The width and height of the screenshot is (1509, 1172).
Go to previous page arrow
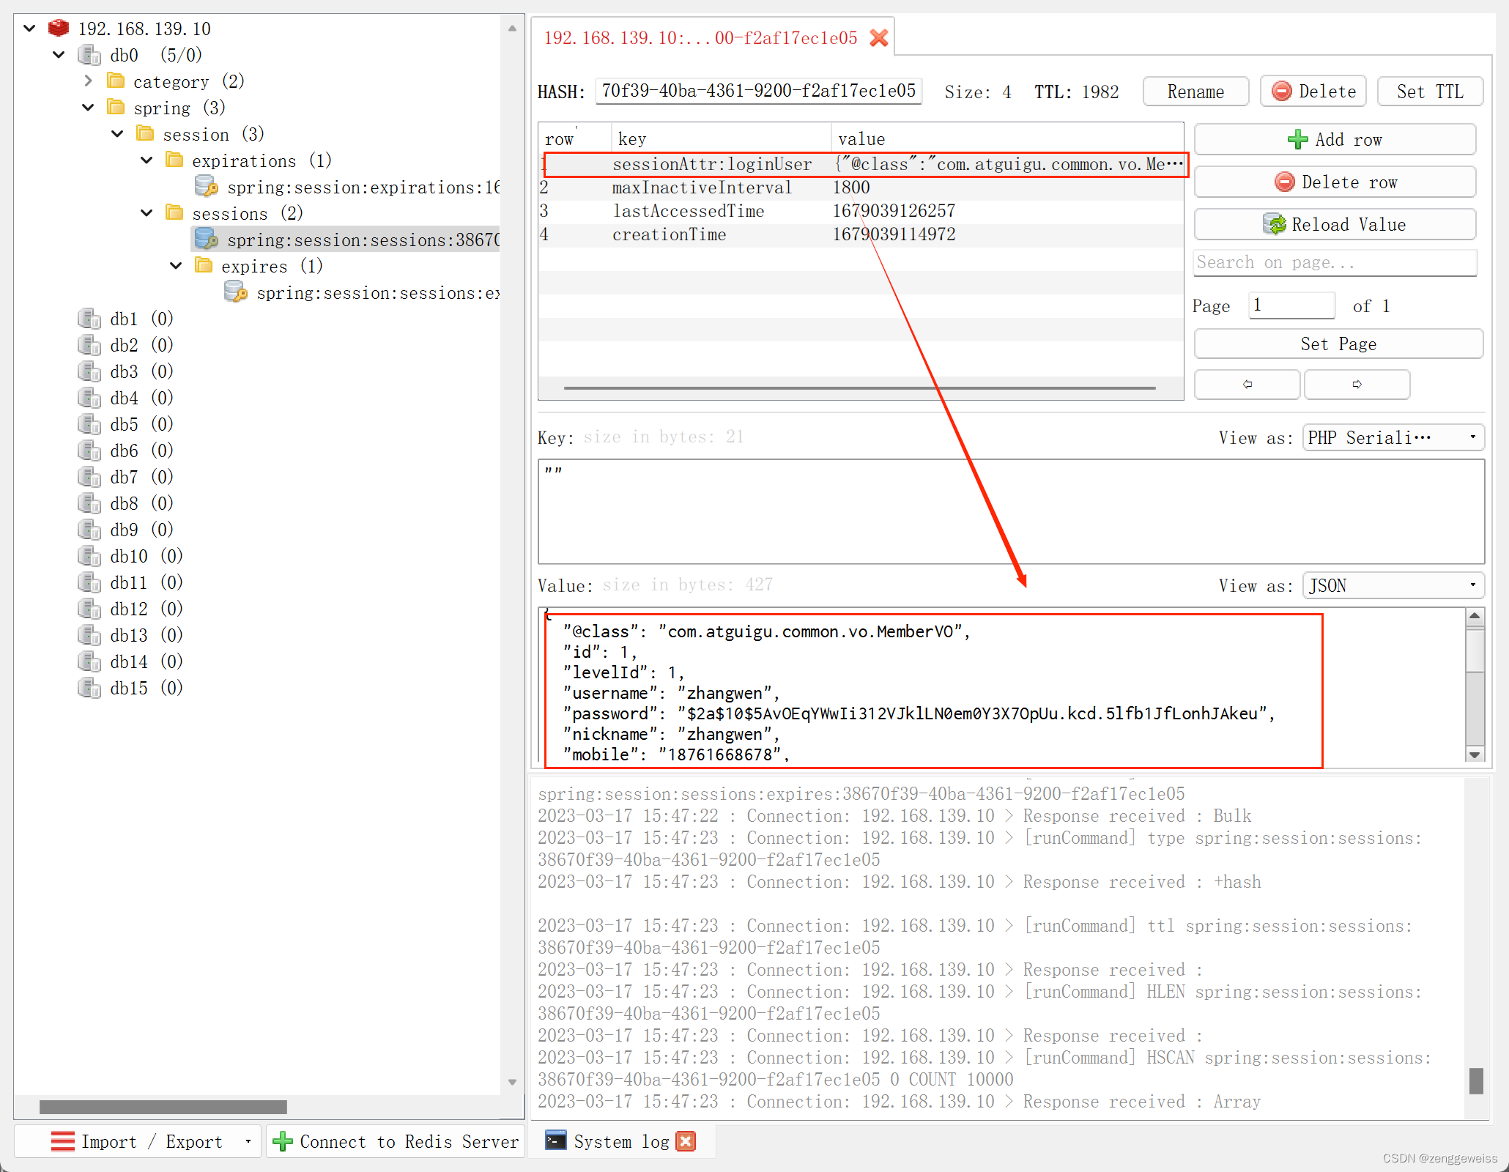[x=1247, y=384]
